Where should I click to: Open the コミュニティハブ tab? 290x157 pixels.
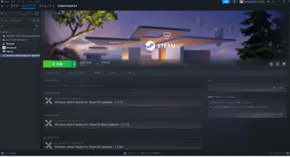coord(76,73)
